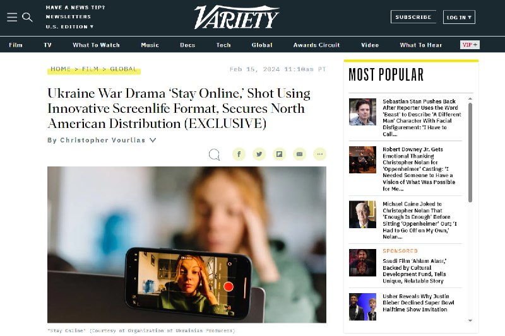Open the What To Watch menu
The image size is (505, 336).
click(96, 45)
